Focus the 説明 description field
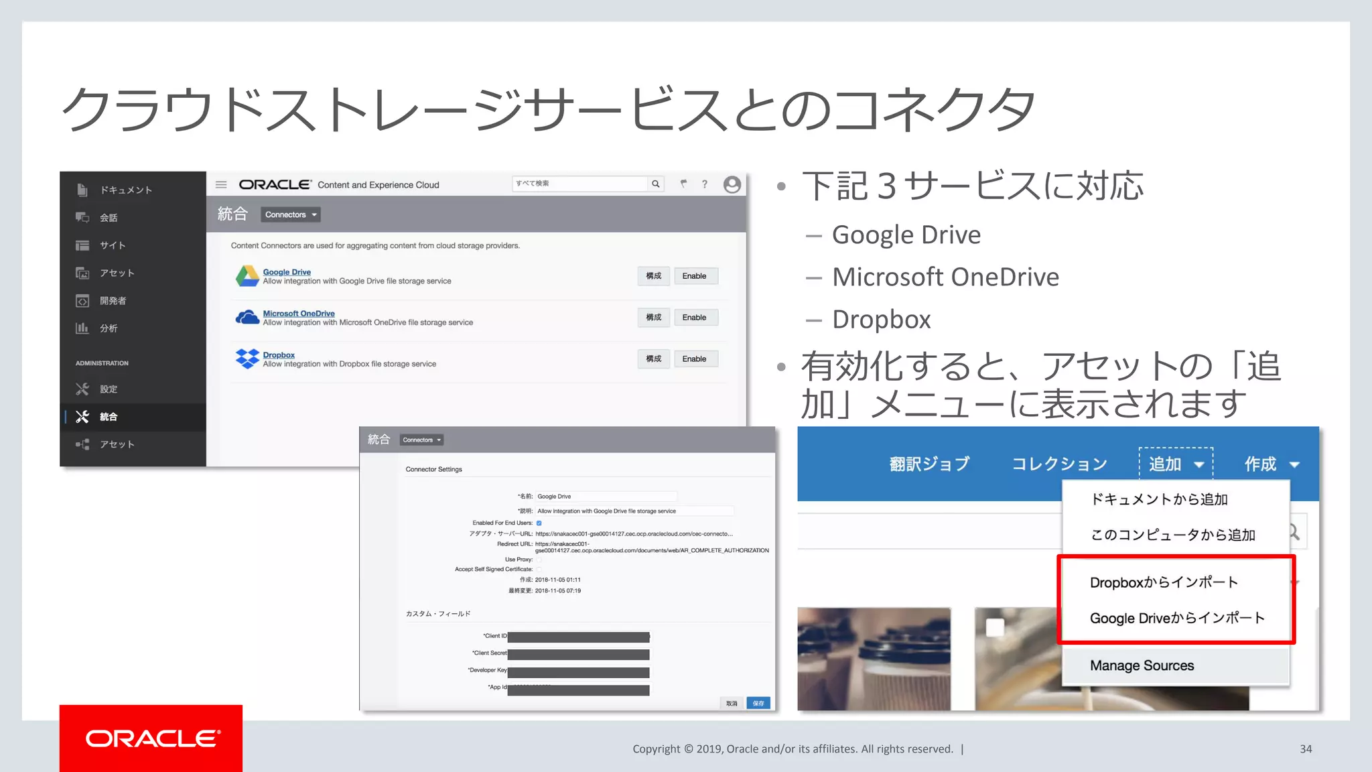The width and height of the screenshot is (1372, 772). pos(634,511)
